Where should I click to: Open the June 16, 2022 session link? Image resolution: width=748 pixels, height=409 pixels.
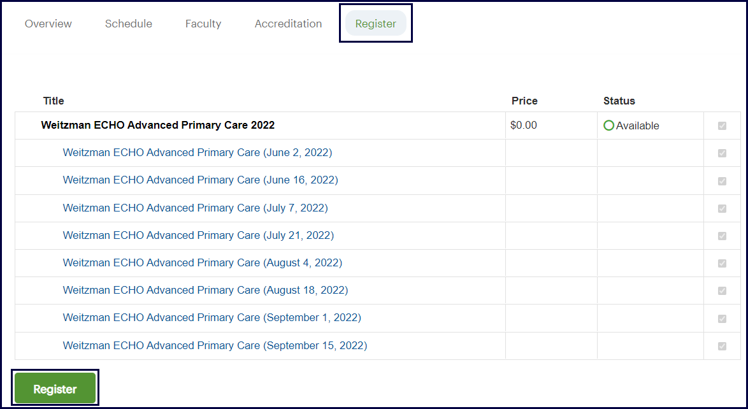click(200, 180)
